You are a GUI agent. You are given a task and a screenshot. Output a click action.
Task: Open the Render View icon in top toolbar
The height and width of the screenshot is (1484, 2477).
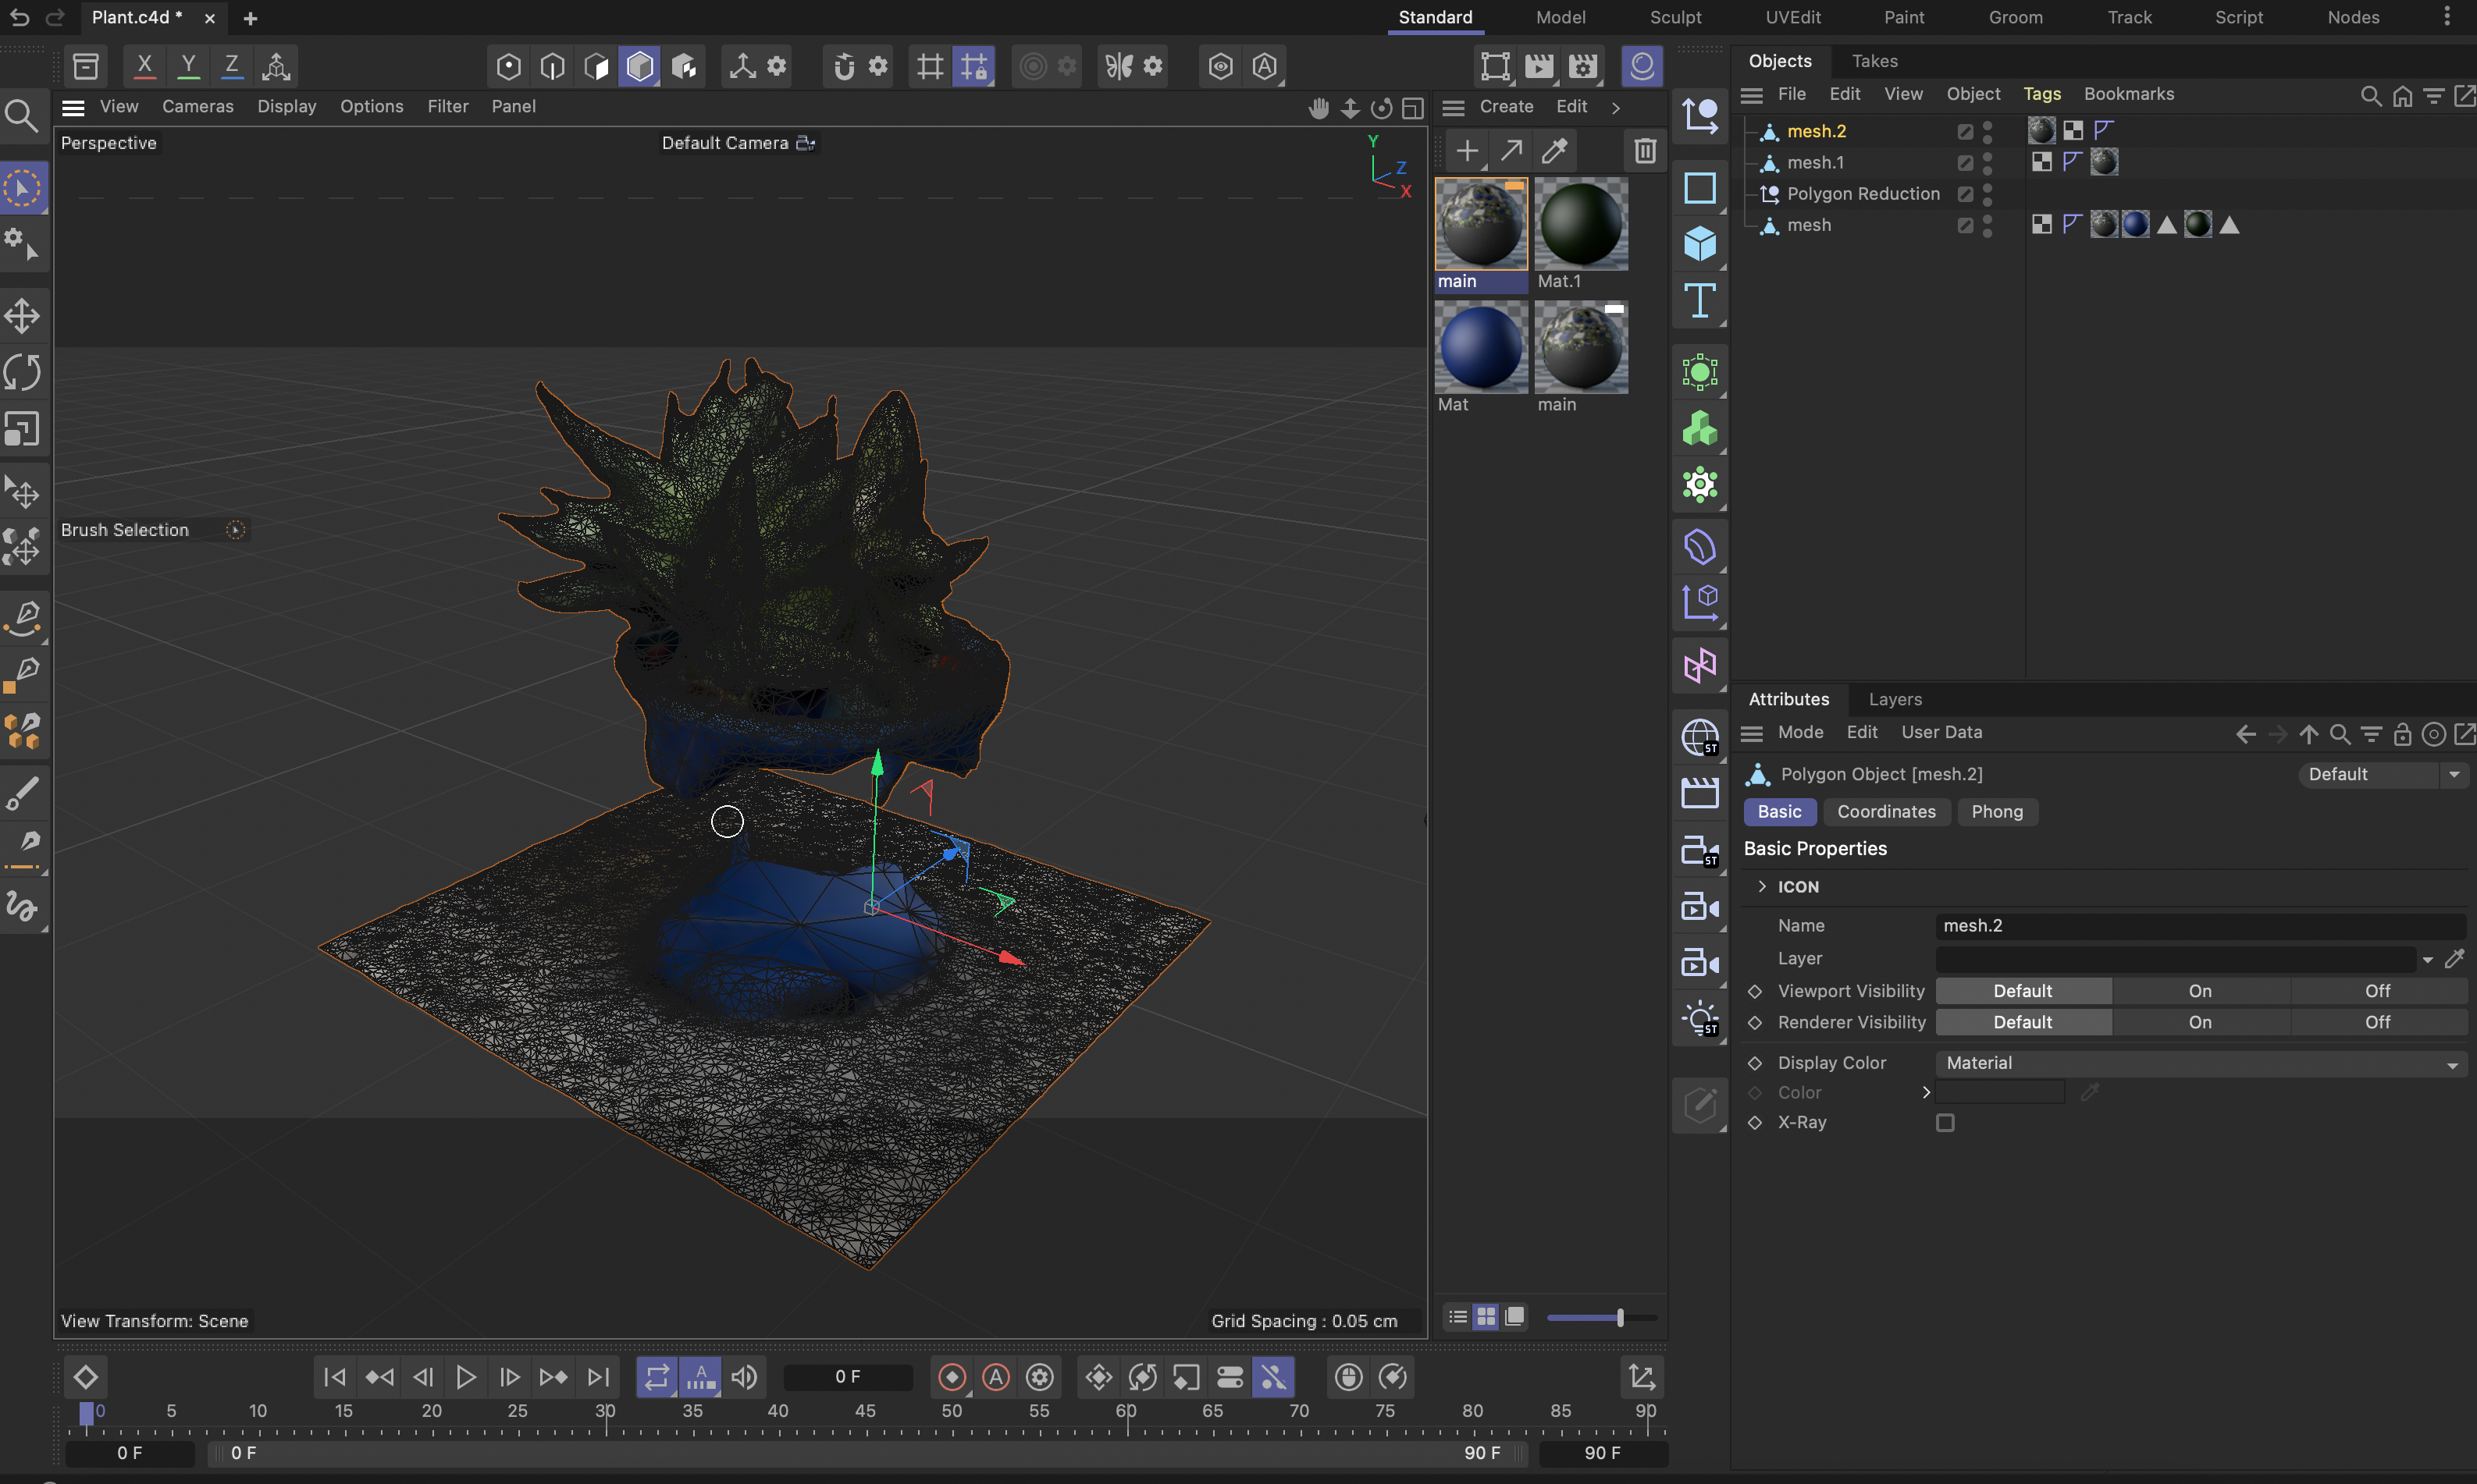pos(1539,66)
